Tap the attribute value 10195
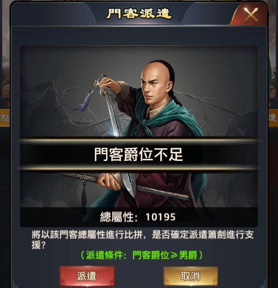 point(161,217)
